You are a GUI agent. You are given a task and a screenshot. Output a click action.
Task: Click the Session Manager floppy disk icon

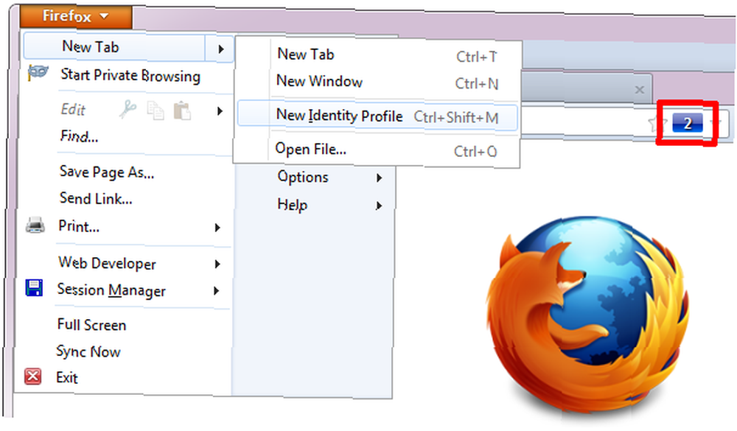tap(34, 287)
